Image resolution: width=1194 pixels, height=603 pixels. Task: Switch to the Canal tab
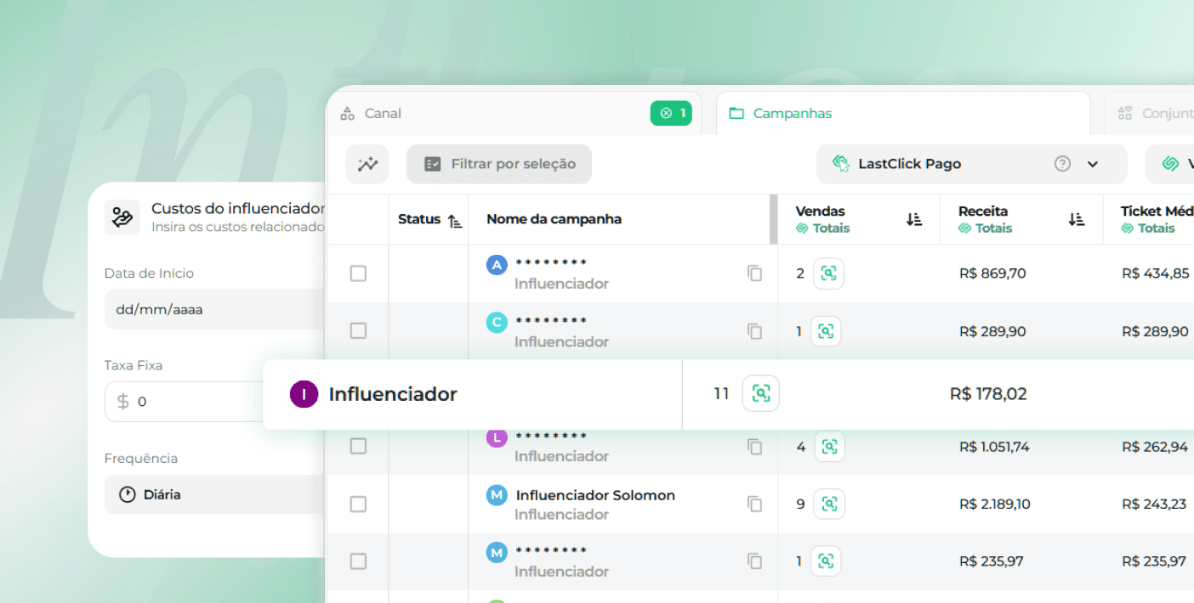(x=514, y=114)
